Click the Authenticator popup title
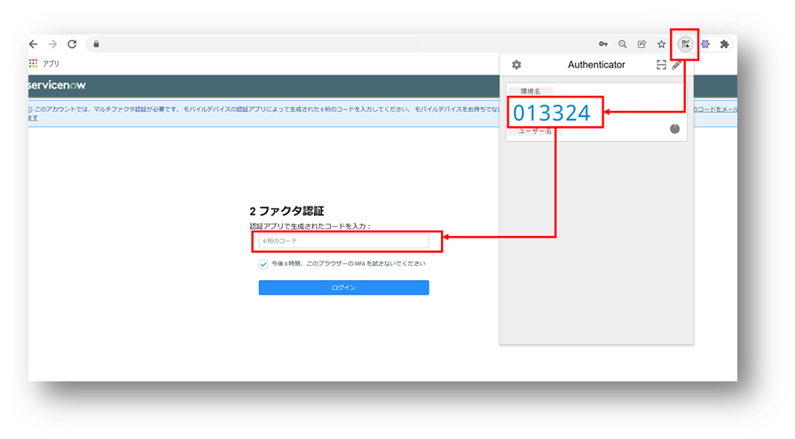 [x=596, y=65]
